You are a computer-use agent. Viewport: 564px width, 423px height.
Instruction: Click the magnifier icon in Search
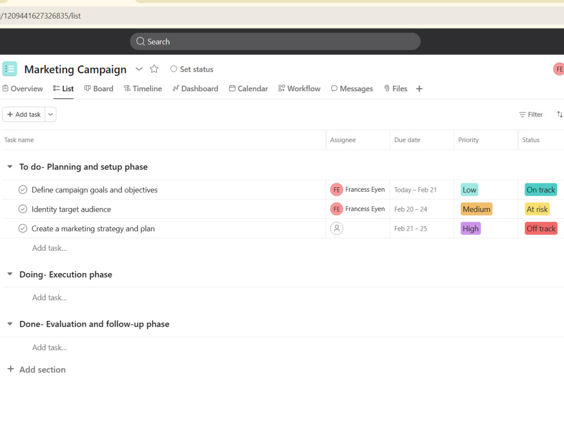tap(140, 41)
